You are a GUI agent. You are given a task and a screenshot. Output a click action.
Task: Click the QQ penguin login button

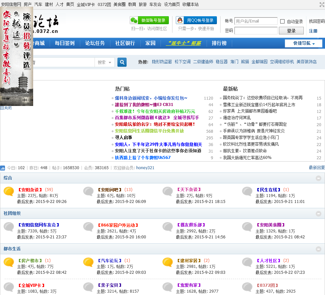pos(196,20)
